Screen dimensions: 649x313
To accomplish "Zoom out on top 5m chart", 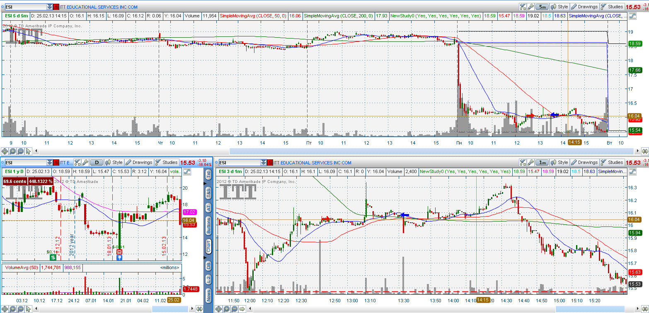I will pyautogui.click(x=20, y=152).
